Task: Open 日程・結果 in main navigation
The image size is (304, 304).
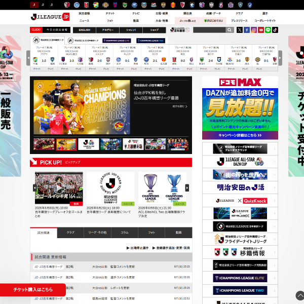Action: [x=162, y=13]
